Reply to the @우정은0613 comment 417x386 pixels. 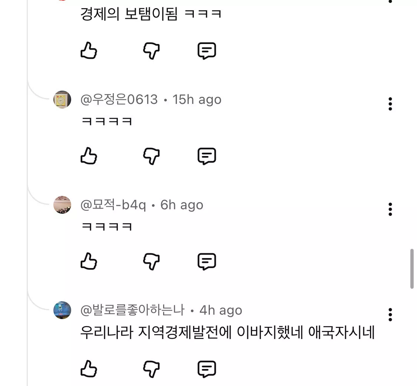coord(206,156)
